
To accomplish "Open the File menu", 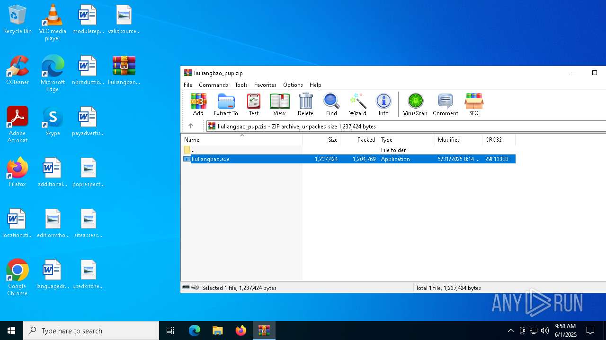I will 188,85.
